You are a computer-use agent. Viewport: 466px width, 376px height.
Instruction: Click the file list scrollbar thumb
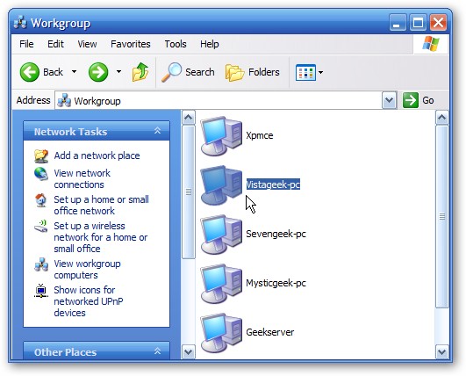pyautogui.click(x=442, y=217)
